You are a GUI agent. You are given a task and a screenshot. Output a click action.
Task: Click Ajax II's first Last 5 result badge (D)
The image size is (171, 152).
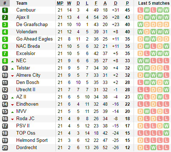coord(140,17)
